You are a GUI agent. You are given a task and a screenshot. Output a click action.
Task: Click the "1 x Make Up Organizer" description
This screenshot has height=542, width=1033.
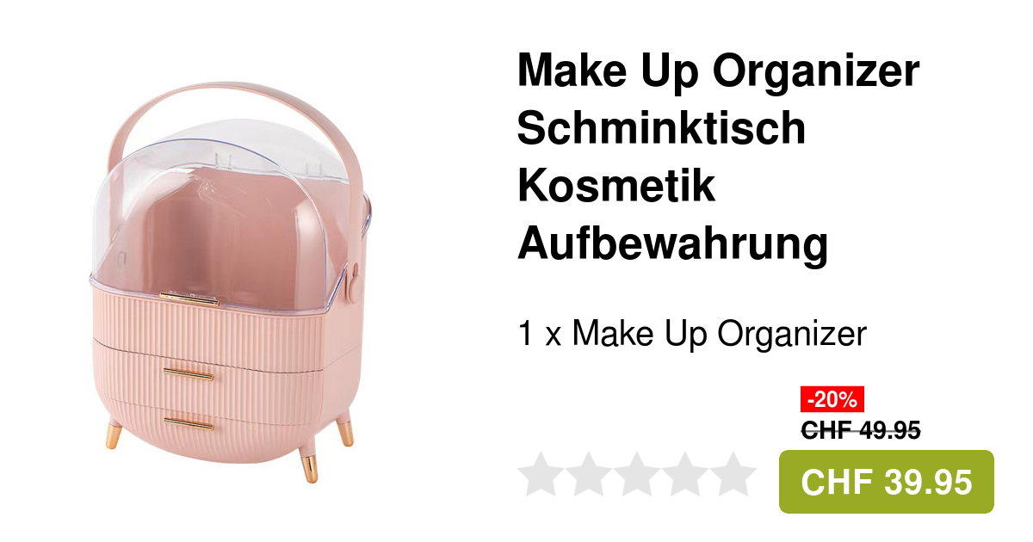(x=691, y=334)
